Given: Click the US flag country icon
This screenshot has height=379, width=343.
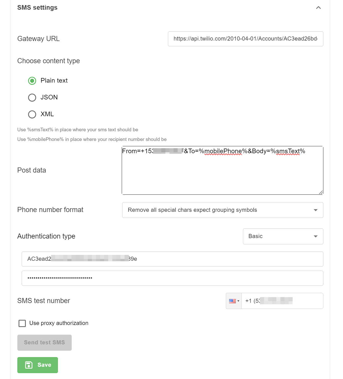Looking at the screenshot, I should tap(232, 301).
